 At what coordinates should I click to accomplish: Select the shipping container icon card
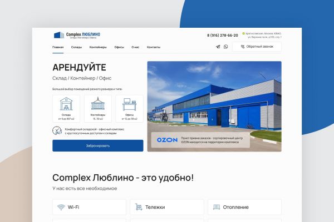pos(98,109)
